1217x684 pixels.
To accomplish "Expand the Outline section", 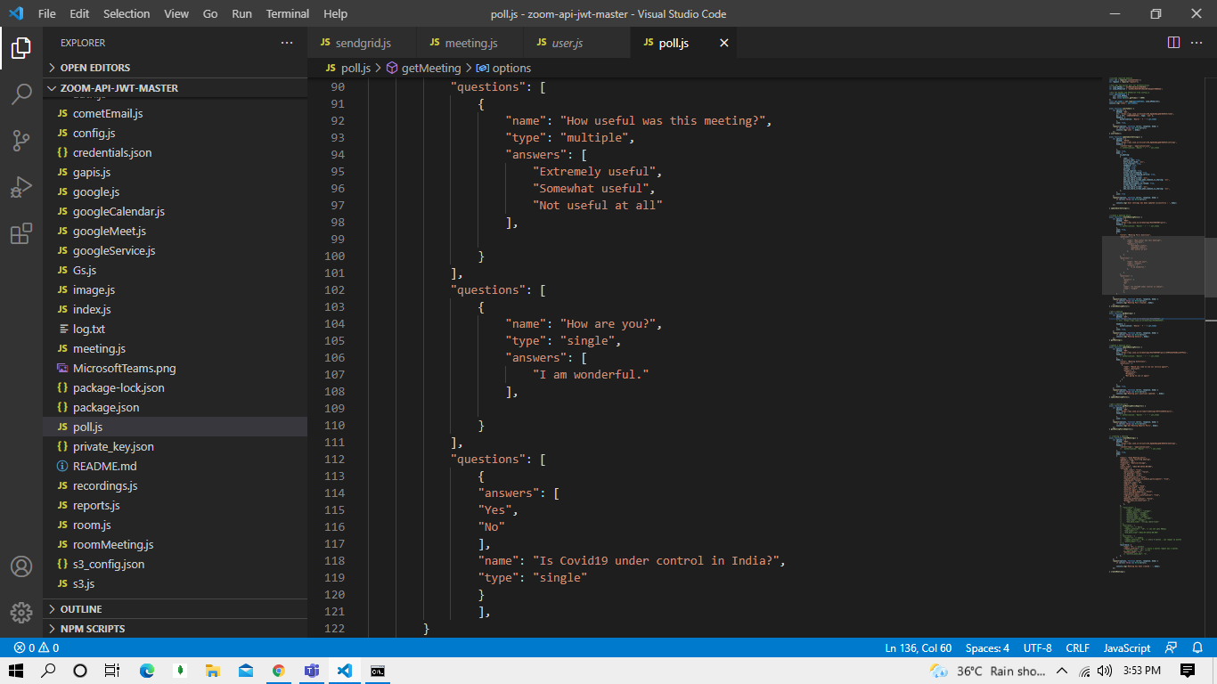I will (x=80, y=609).
